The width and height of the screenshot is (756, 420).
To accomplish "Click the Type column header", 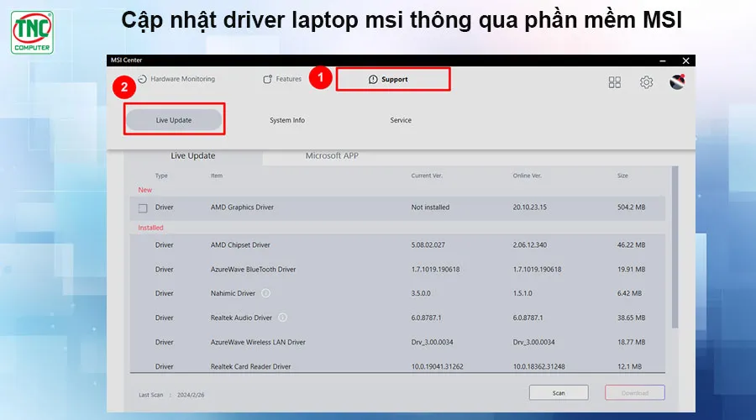I will pos(161,176).
